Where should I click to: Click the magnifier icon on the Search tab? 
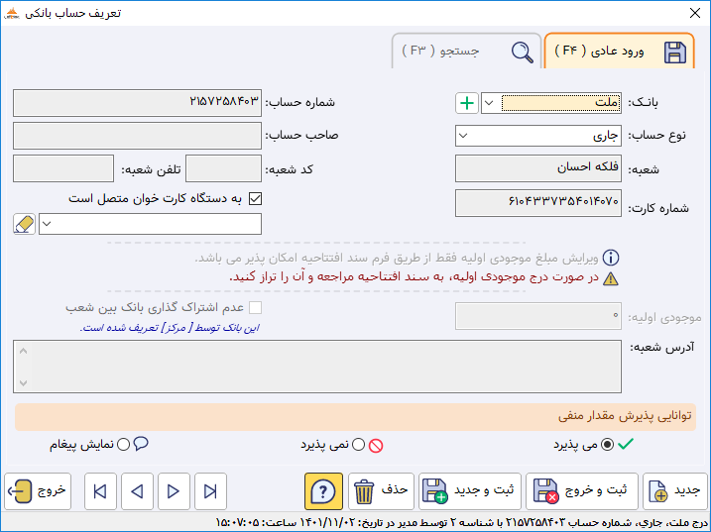[522, 53]
